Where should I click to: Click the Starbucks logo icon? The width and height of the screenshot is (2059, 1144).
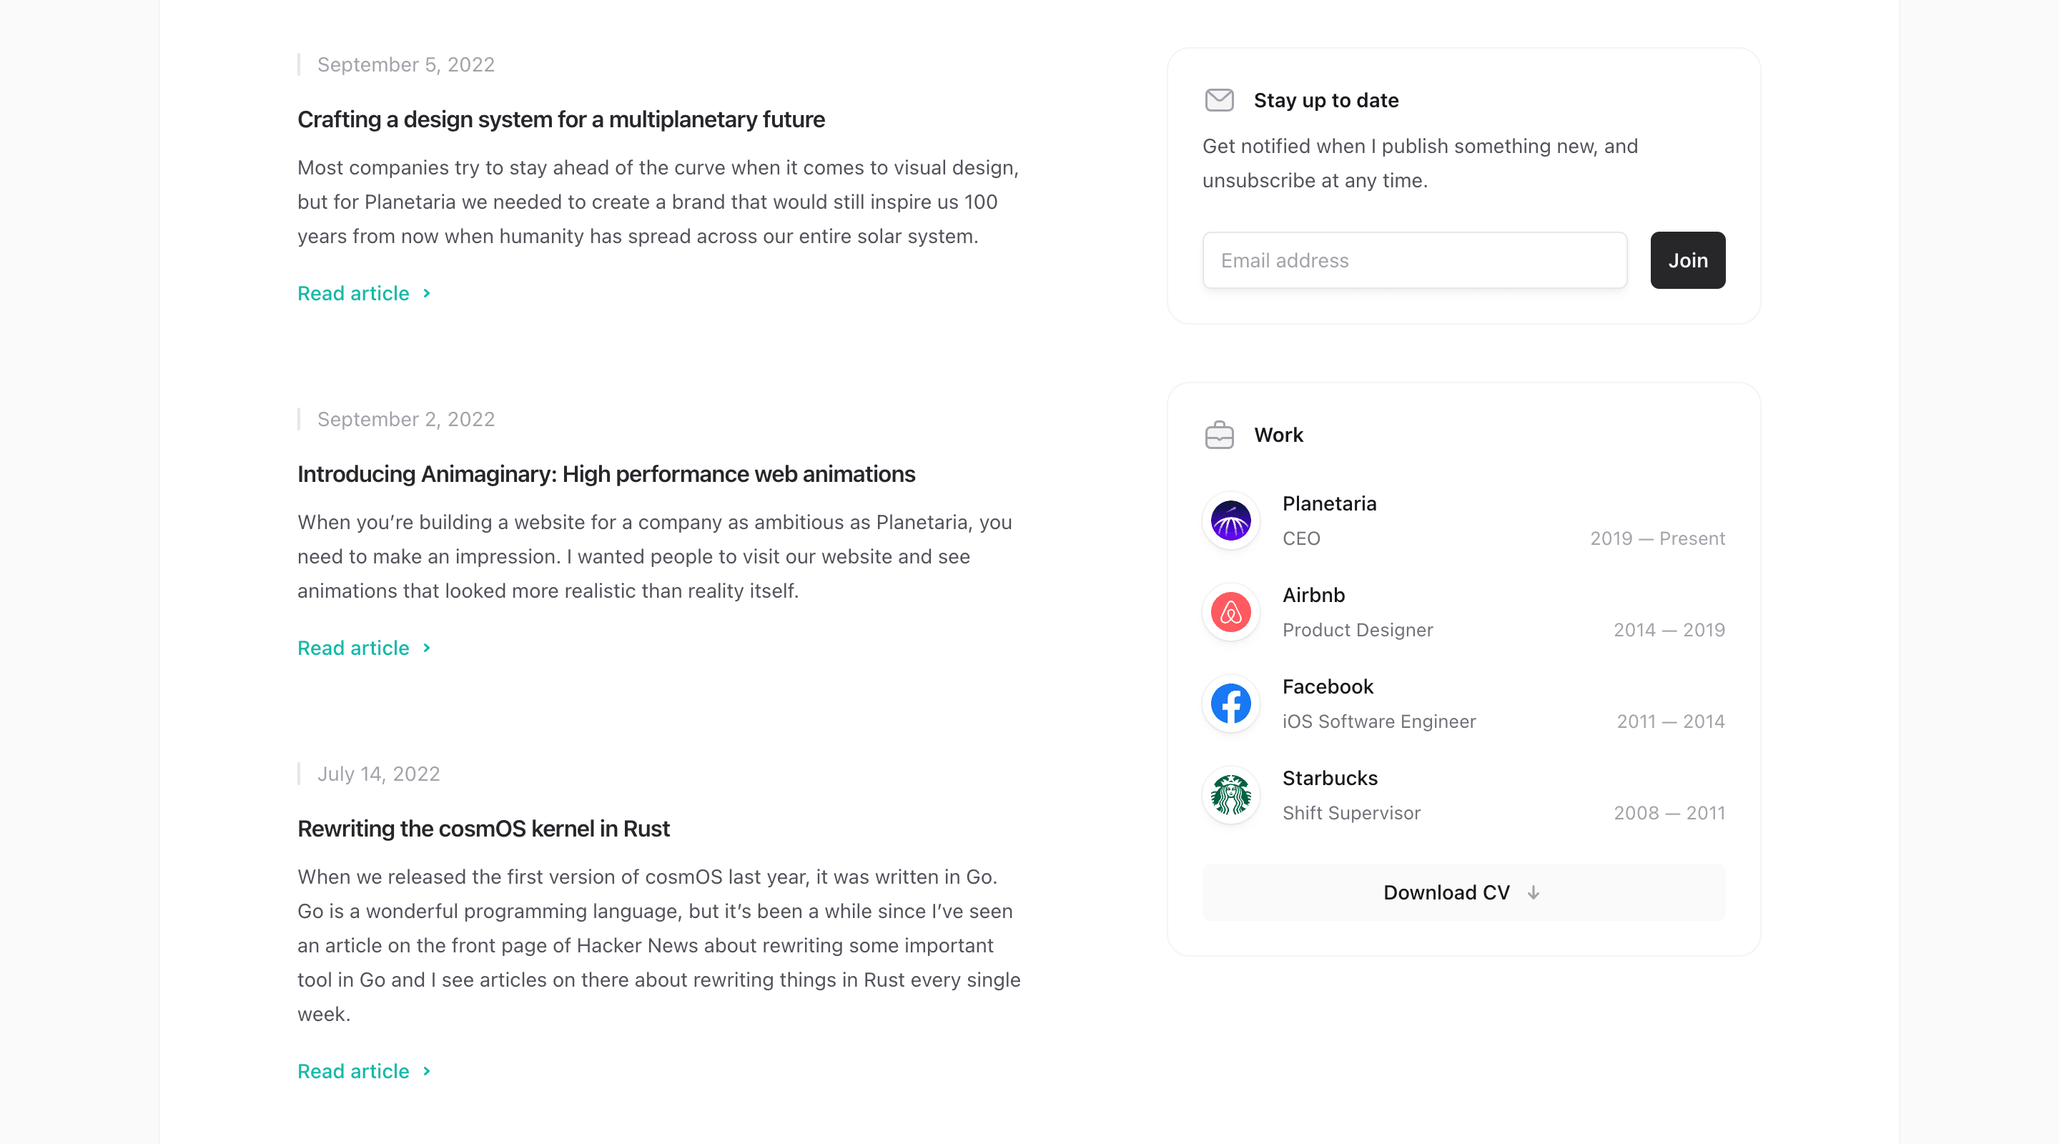tap(1230, 796)
